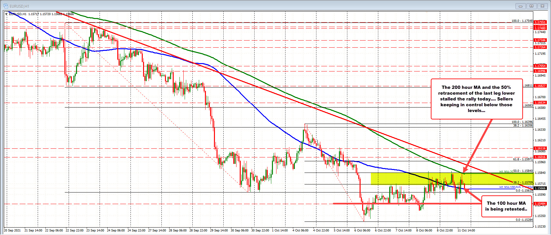Click the 24 Sep 22:00 time axis label

point(136,230)
